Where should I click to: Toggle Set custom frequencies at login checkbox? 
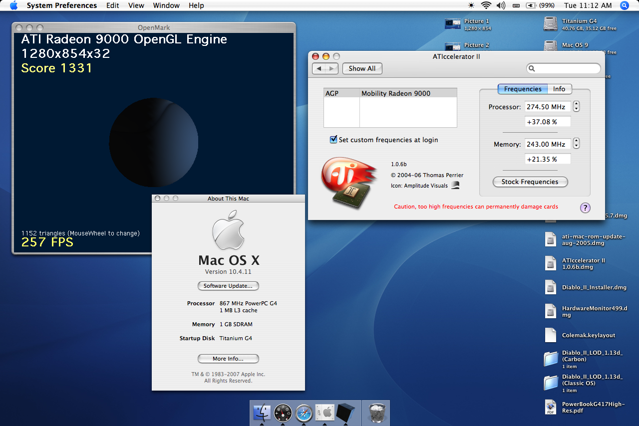pos(333,140)
